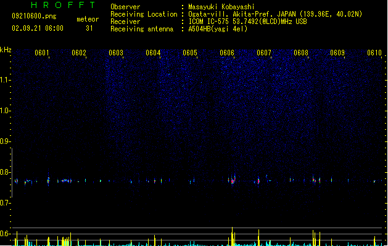
Task: Click the 0.7 kHz axis label
Action: pos(5,203)
